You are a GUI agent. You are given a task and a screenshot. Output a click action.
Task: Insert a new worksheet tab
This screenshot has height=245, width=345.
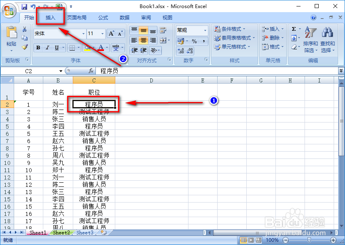point(104,232)
